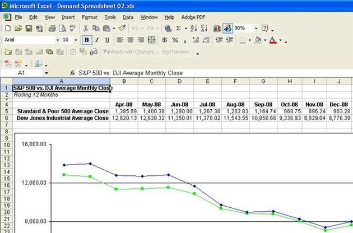Open the Adobe PDF menu
353x233 pixels.
pyautogui.click(x=193, y=17)
